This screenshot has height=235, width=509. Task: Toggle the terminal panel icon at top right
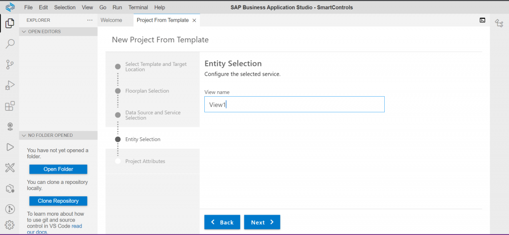(x=482, y=20)
